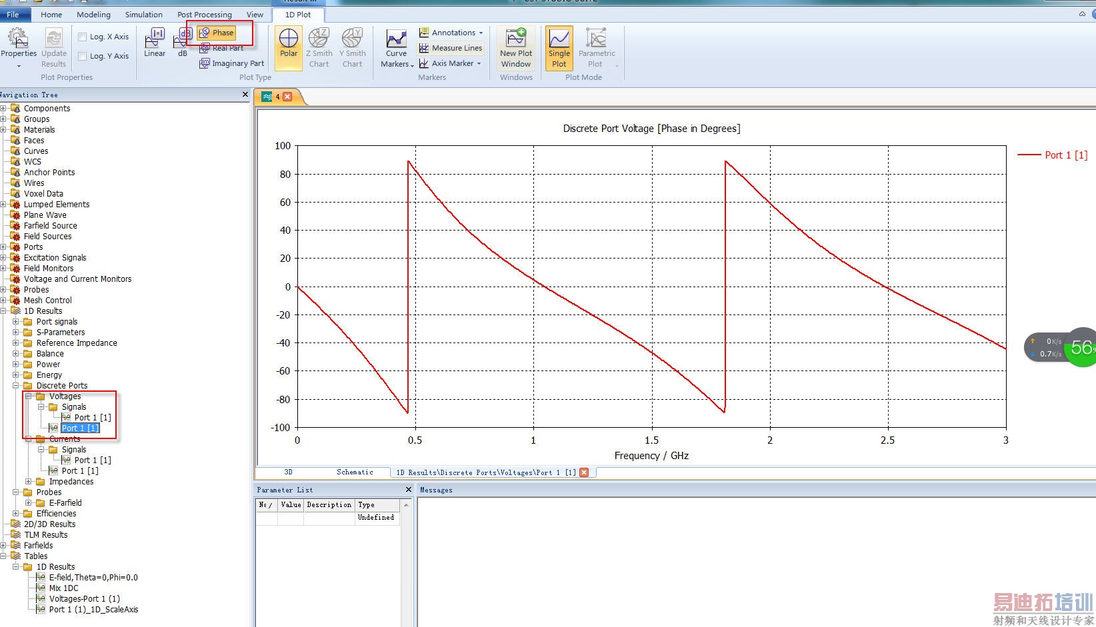
Task: Expand the S-Parameters folder
Action: [x=16, y=332]
